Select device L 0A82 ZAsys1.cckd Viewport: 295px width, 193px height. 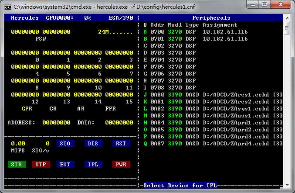[x=213, y=108]
